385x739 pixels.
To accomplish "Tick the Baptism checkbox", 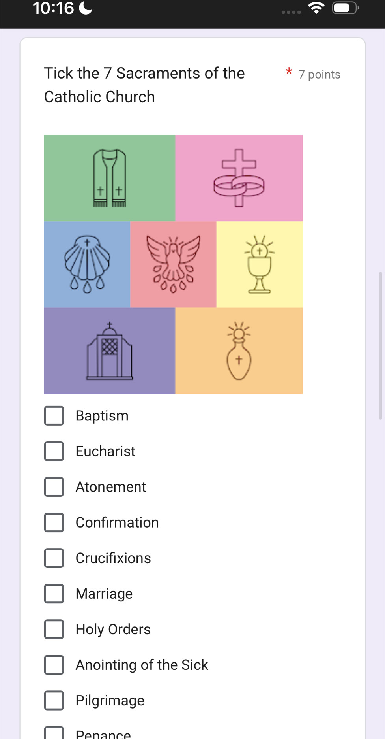I will click(54, 416).
